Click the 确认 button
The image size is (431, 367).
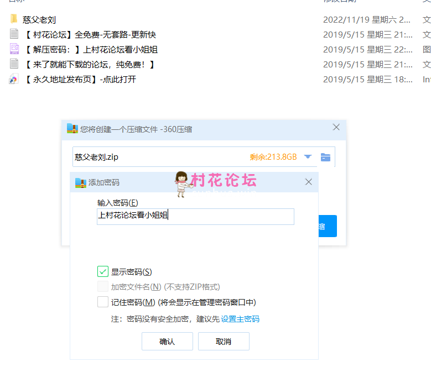click(167, 341)
